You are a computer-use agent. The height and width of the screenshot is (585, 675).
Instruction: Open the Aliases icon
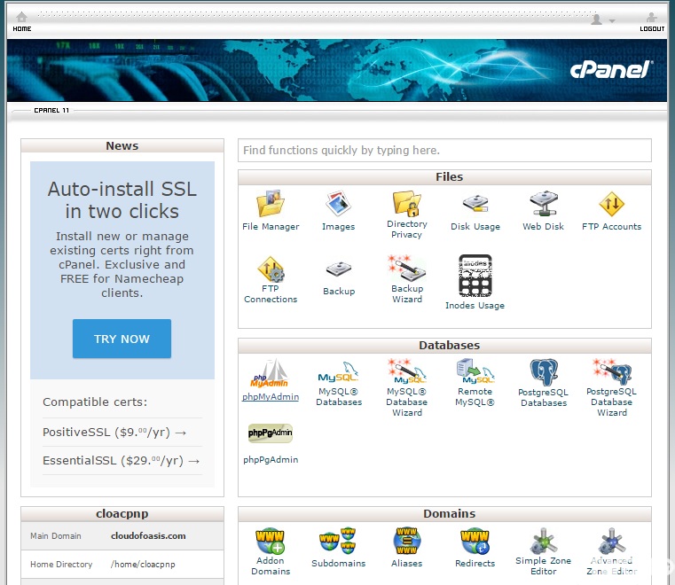pos(407,547)
